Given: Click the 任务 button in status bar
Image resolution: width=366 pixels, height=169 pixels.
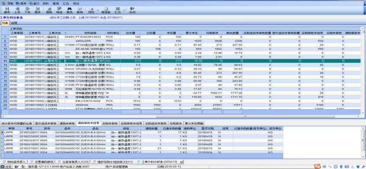Looking at the screenshot, I should [7, 167].
